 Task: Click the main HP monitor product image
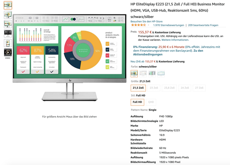[69, 57]
